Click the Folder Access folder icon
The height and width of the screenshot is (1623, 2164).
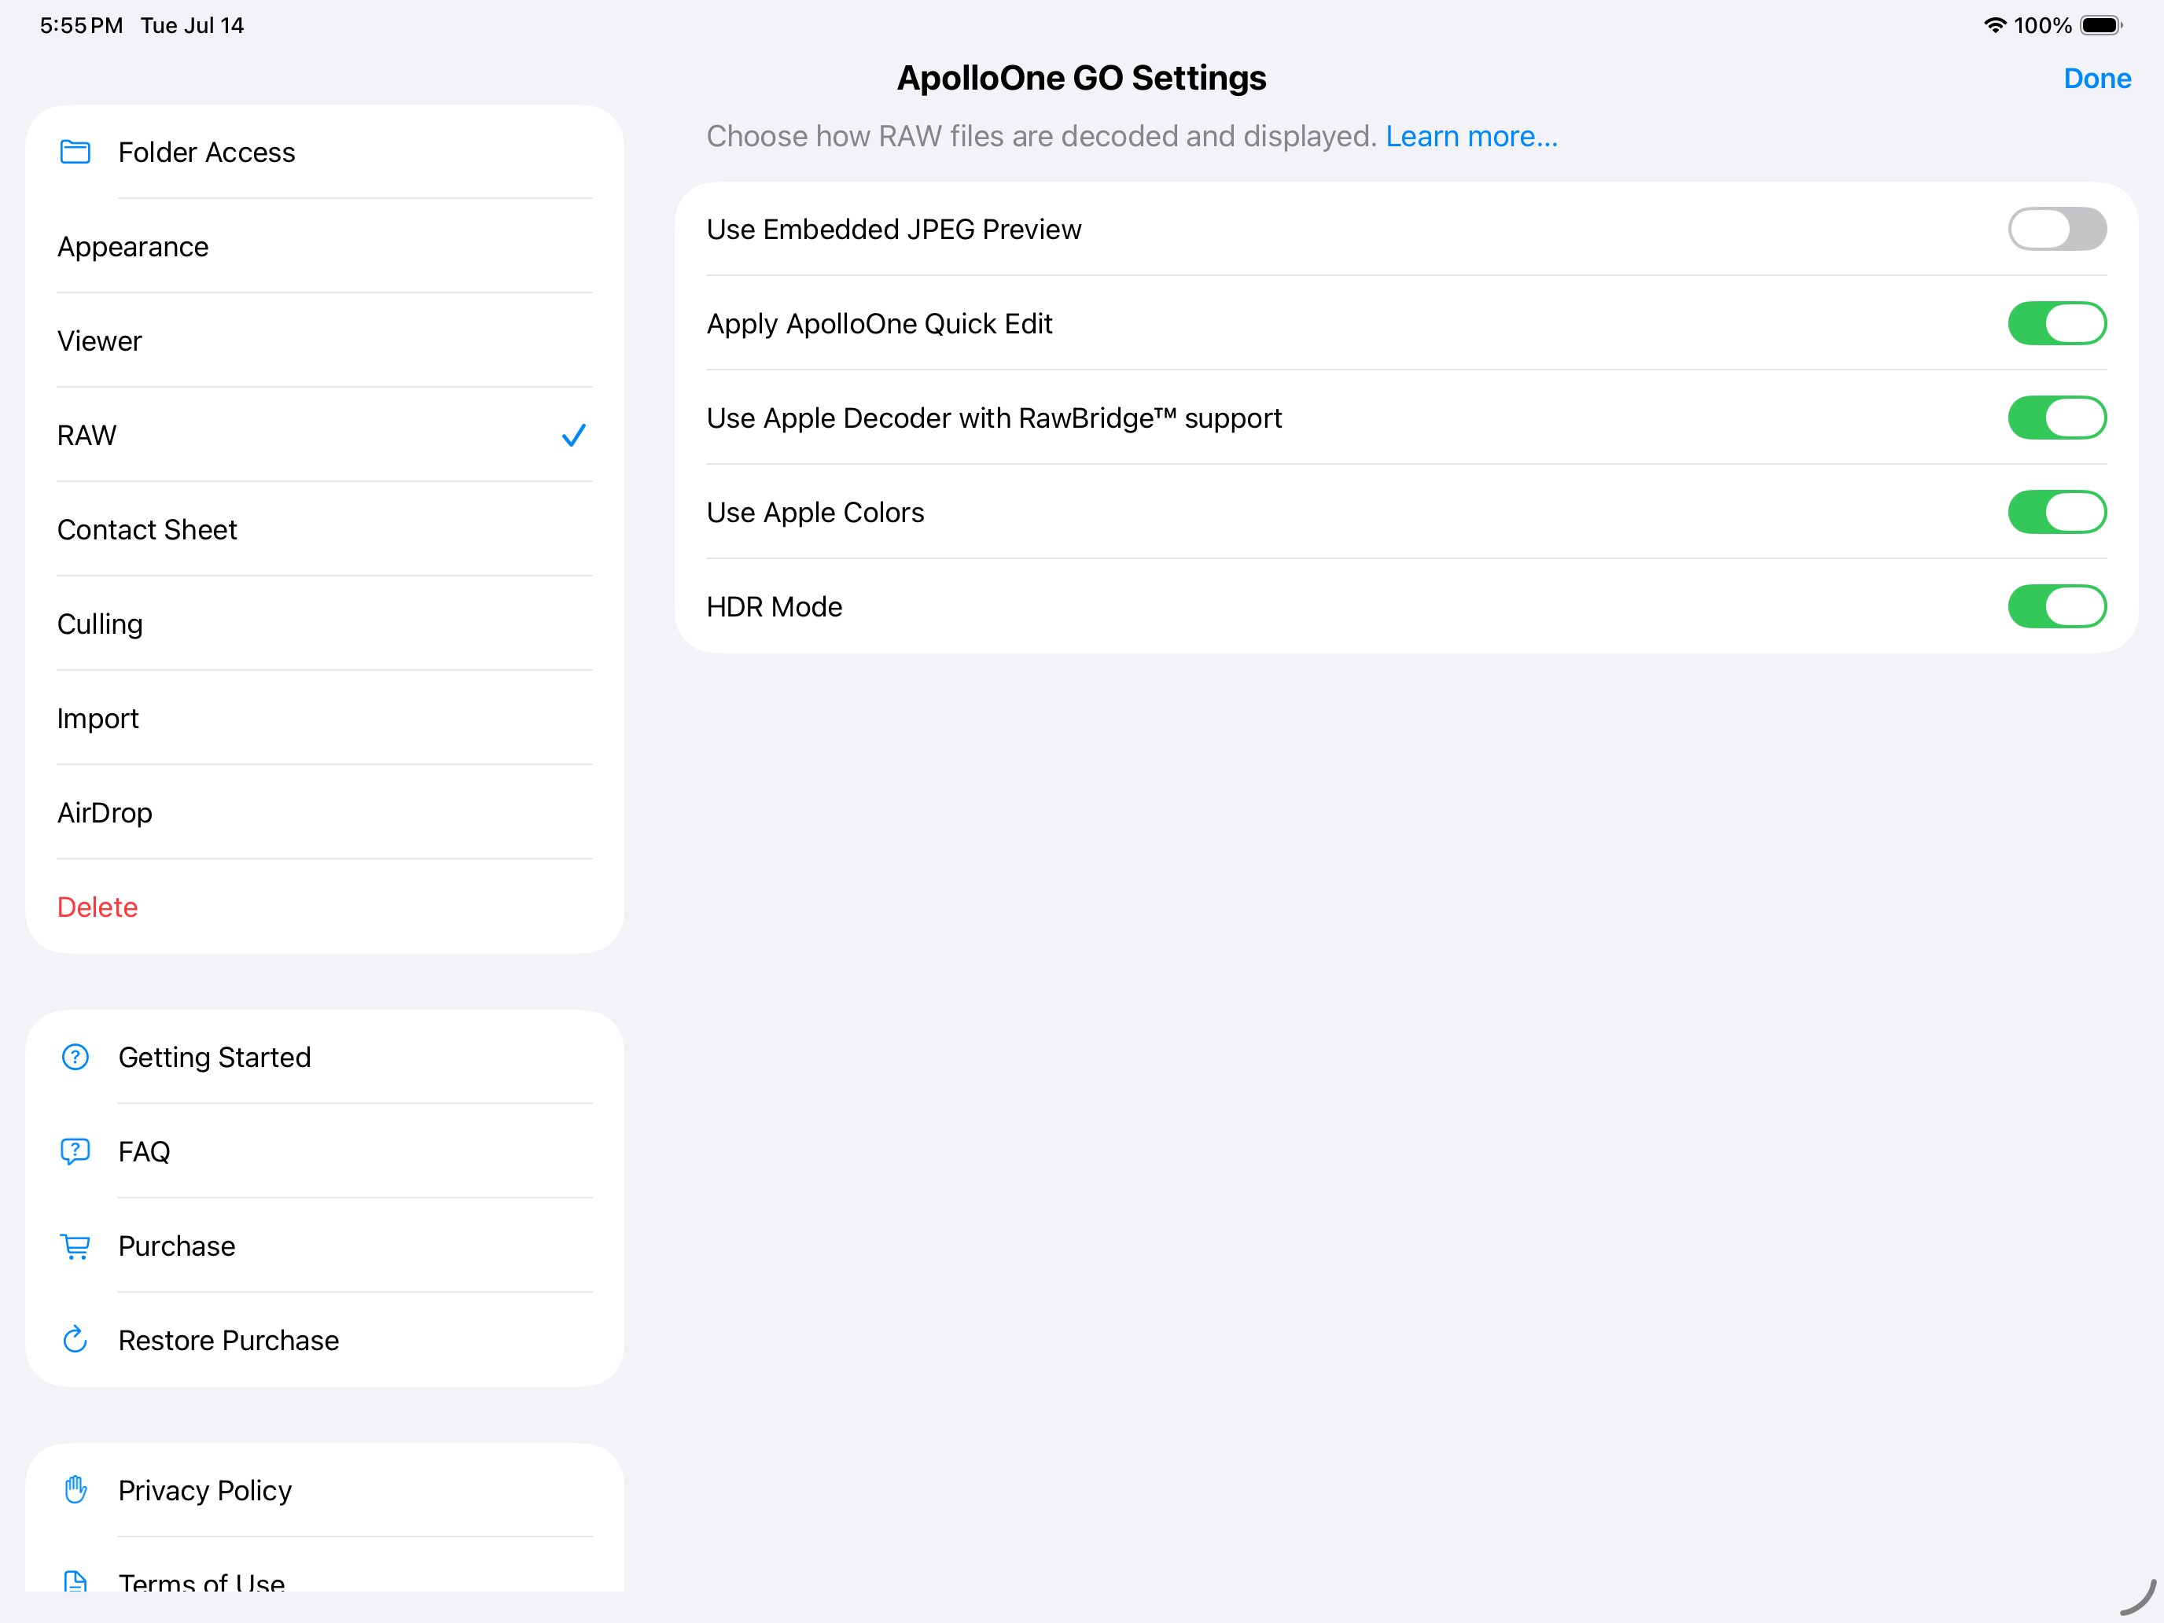(x=75, y=152)
